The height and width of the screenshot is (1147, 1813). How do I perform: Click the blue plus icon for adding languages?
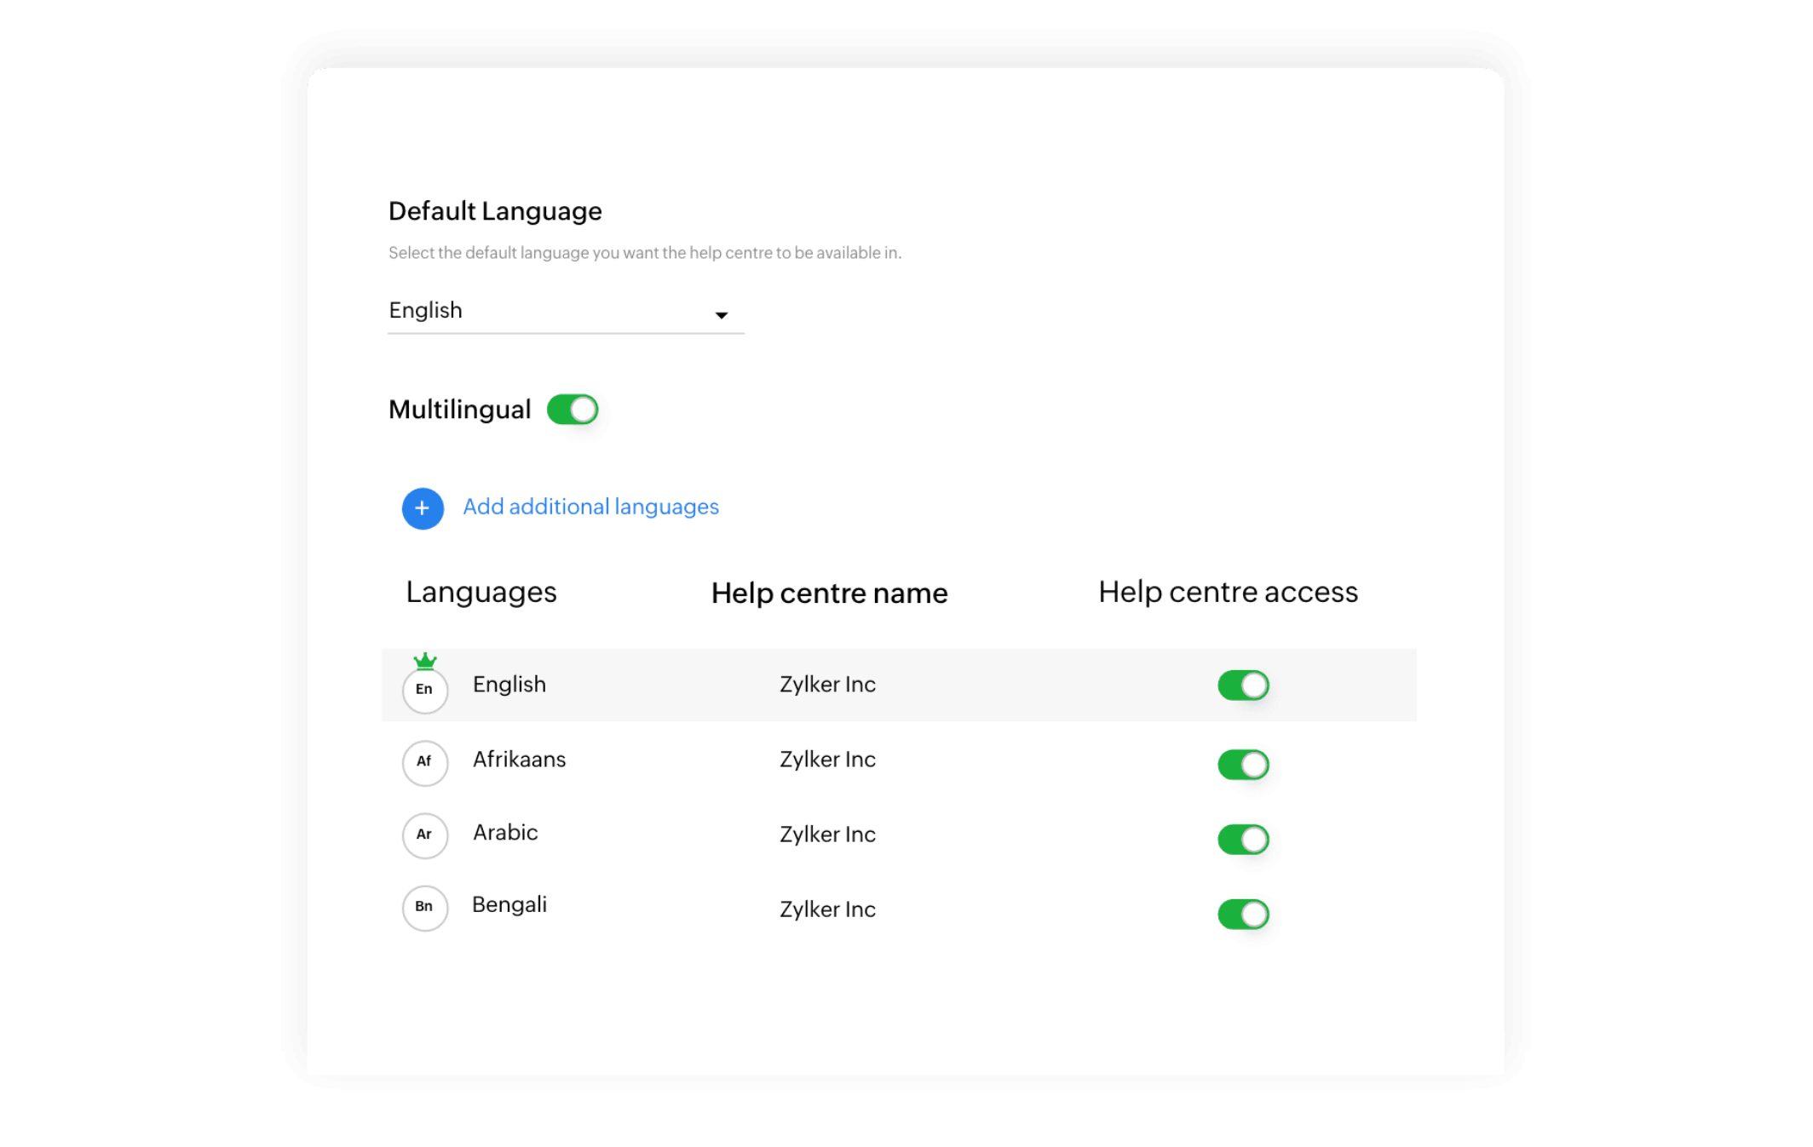422,508
